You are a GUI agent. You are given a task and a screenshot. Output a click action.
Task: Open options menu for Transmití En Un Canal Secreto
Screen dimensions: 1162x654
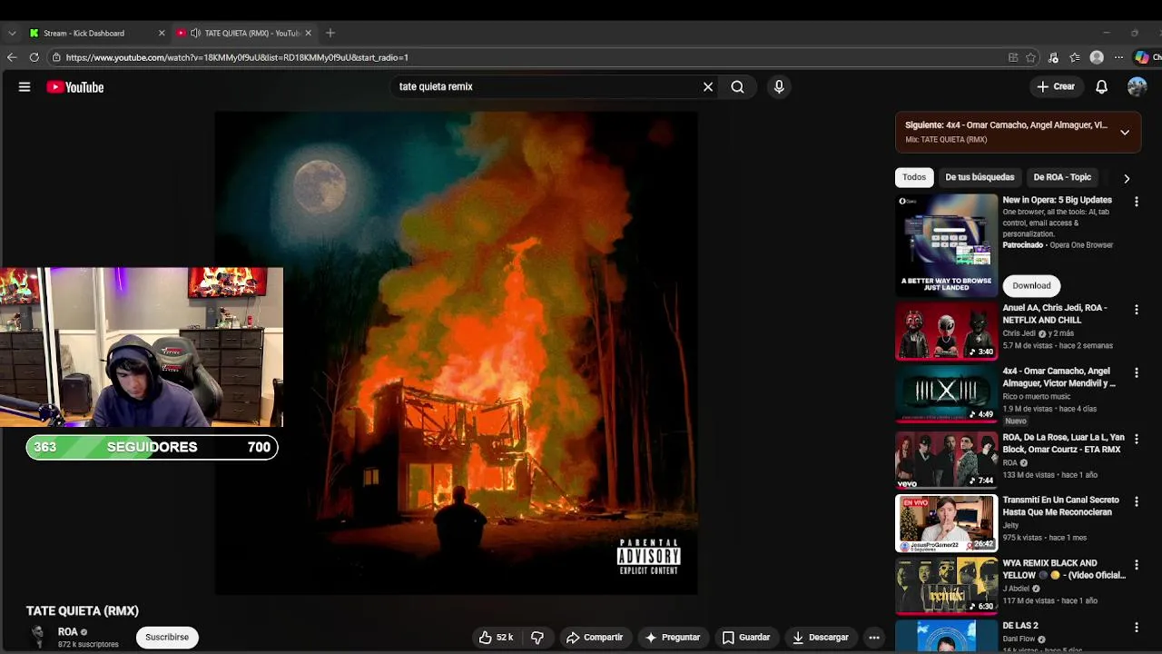tap(1136, 502)
